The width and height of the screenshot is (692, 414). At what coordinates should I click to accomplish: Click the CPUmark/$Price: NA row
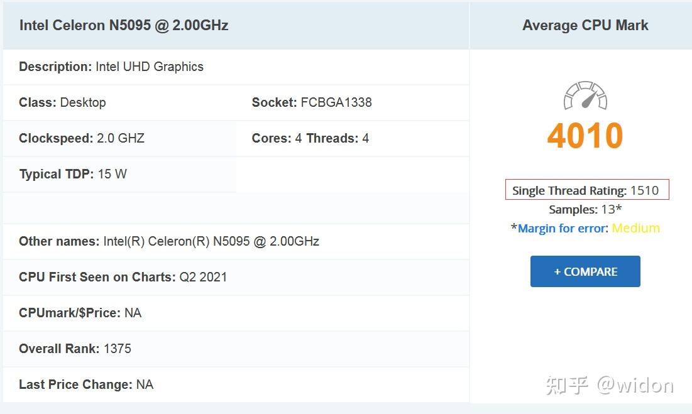point(80,313)
